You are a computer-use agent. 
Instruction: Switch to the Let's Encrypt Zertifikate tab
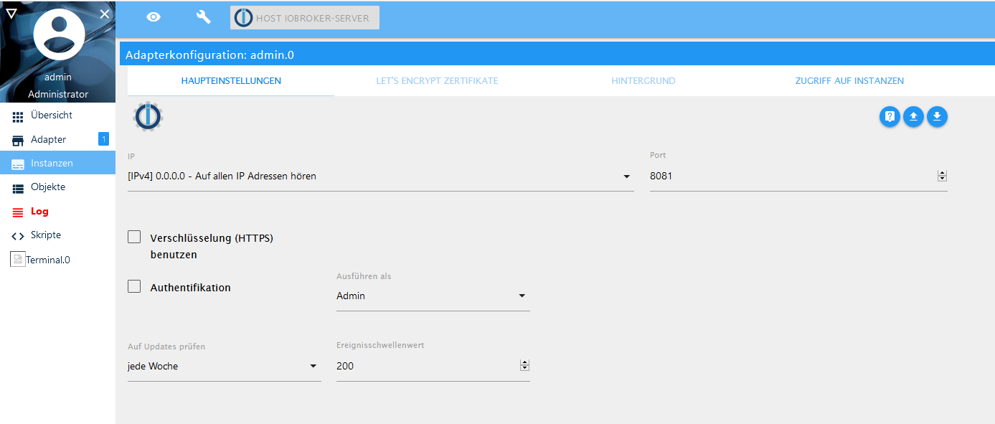[437, 81]
